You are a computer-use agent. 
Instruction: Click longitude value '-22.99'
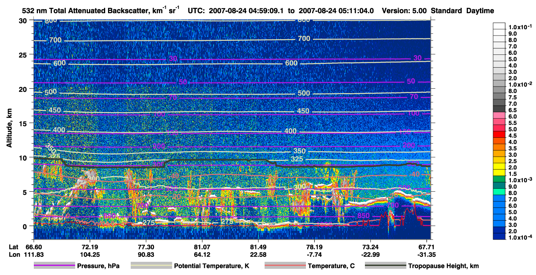[371, 254]
